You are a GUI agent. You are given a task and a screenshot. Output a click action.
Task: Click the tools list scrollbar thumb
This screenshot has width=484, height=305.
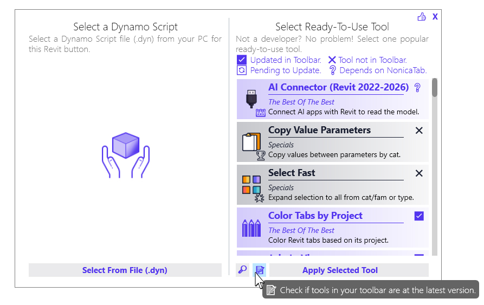(x=435, y=88)
